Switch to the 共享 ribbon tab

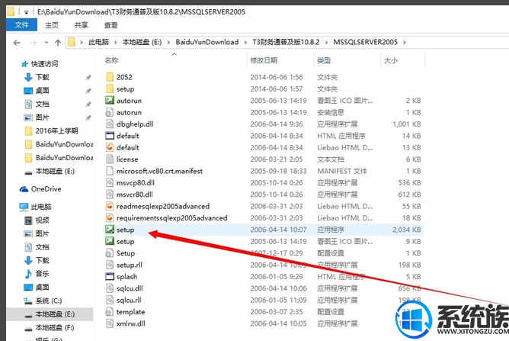coord(82,25)
